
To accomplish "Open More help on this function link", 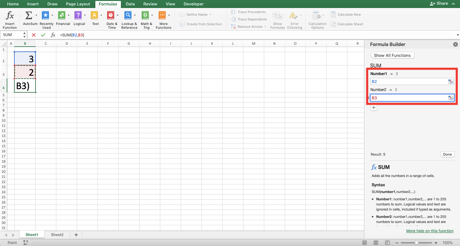I will pos(430,231).
